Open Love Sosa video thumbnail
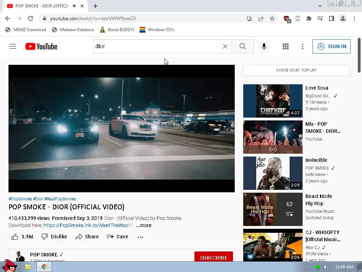 coord(273,101)
